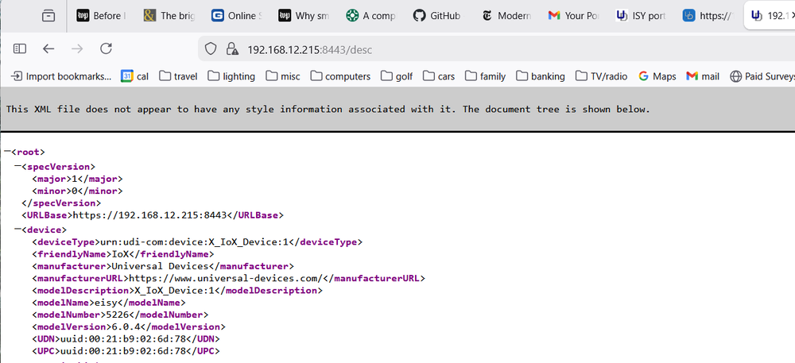The width and height of the screenshot is (795, 363).
Task: Open the computers bookmarks folder
Action: [x=340, y=76]
